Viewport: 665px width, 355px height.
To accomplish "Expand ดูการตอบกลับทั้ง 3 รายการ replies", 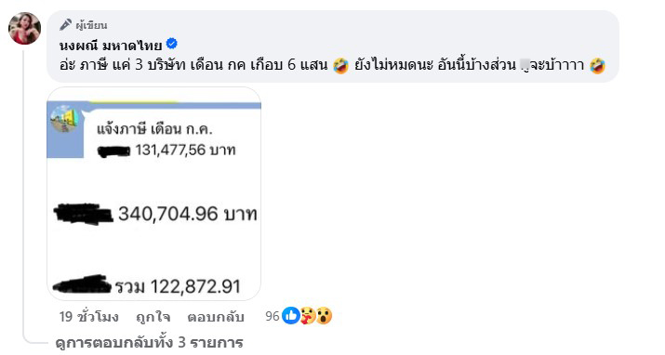I will tap(150, 342).
